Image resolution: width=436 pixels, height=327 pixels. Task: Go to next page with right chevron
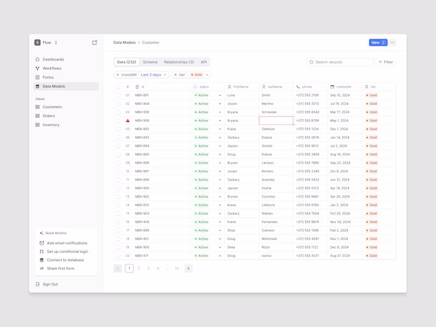[188, 268]
